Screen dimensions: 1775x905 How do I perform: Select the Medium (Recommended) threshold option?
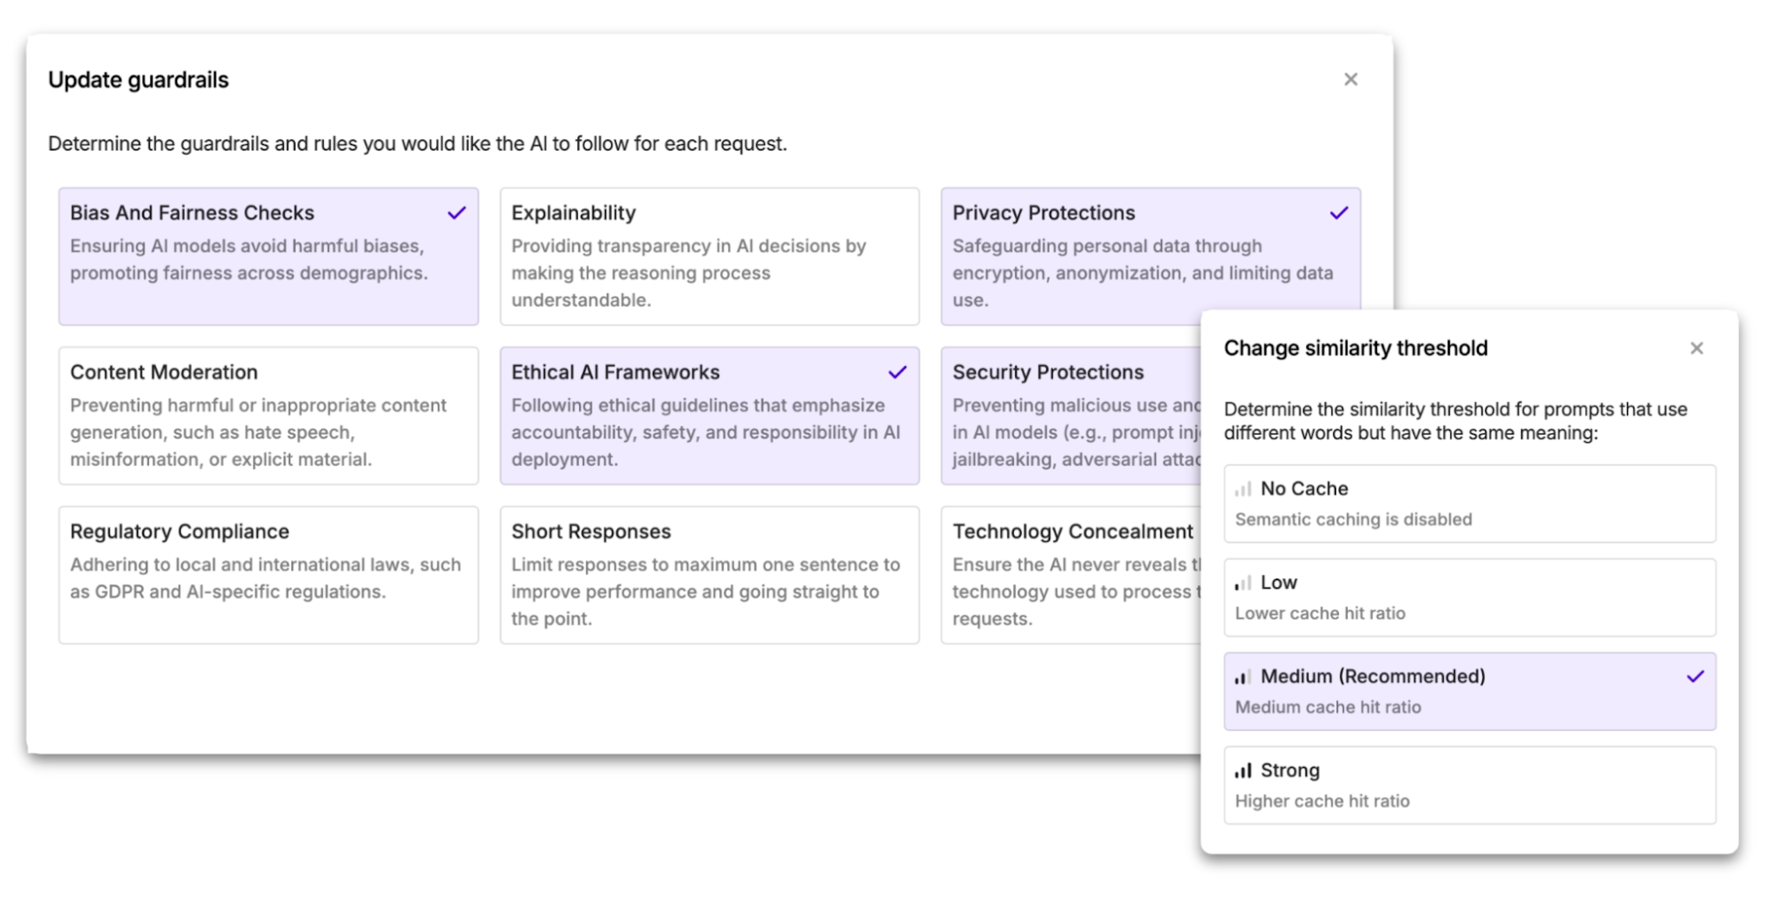click(1469, 692)
